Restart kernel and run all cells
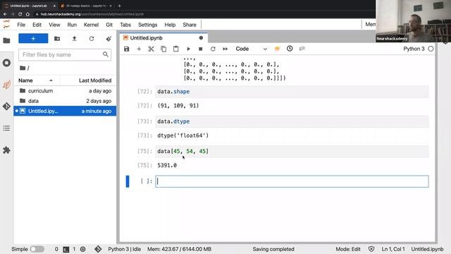451x254 pixels. pyautogui.click(x=225, y=49)
